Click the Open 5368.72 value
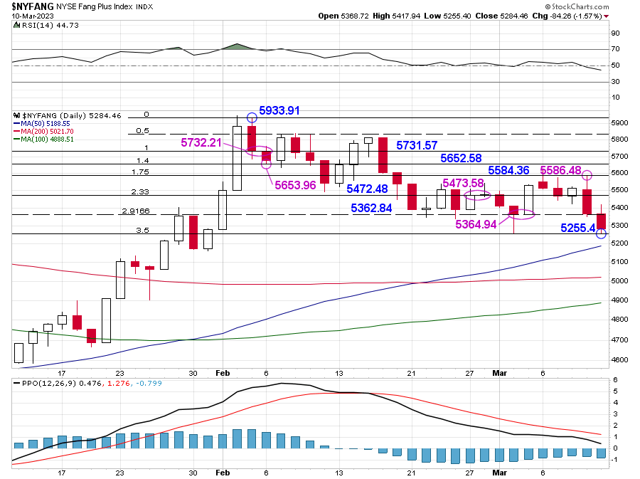This screenshot has width=640, height=479. coord(343,16)
